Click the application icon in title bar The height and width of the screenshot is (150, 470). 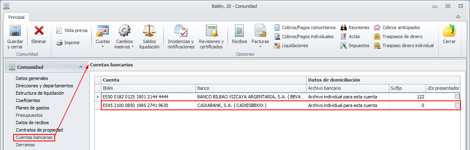click(x=6, y=6)
